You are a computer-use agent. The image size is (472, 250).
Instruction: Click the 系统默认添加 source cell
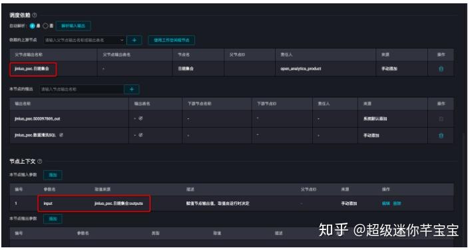tap(375, 119)
